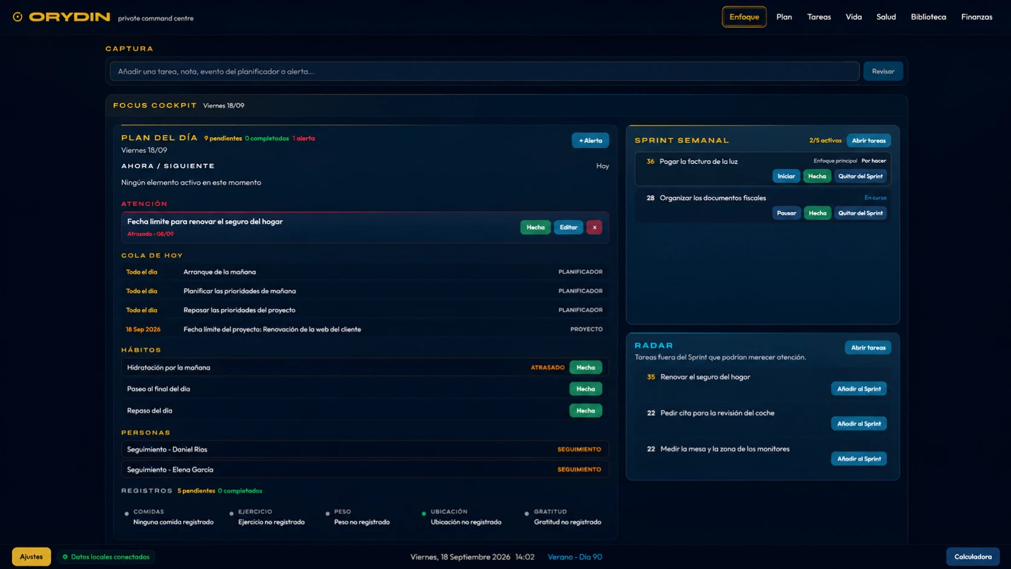Mark Organizar los documentos fiscales as Hecha
Image resolution: width=1011 pixels, height=569 pixels.
point(817,213)
